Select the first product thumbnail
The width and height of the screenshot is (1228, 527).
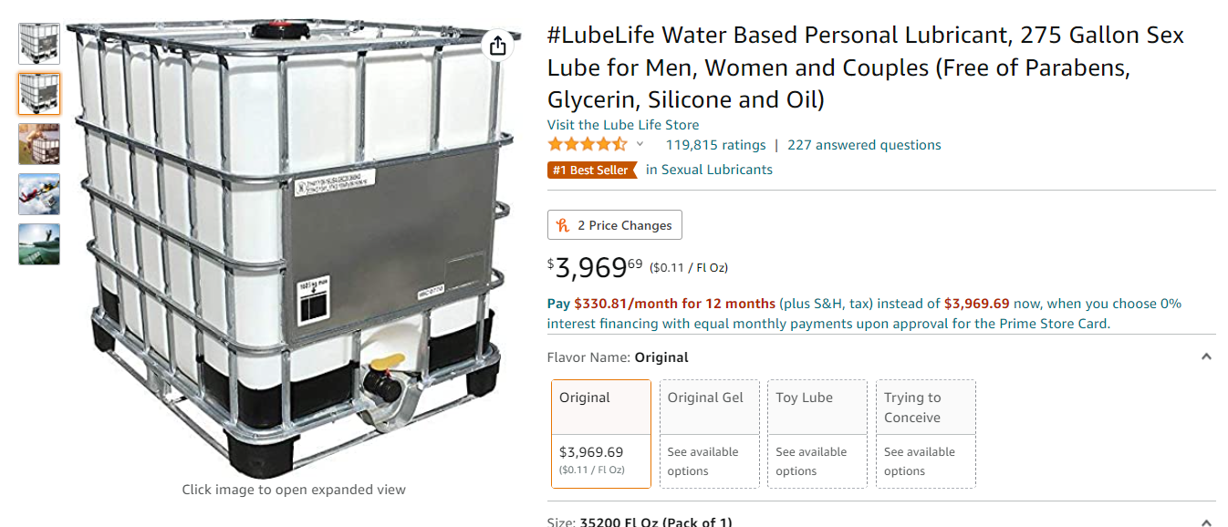39,43
